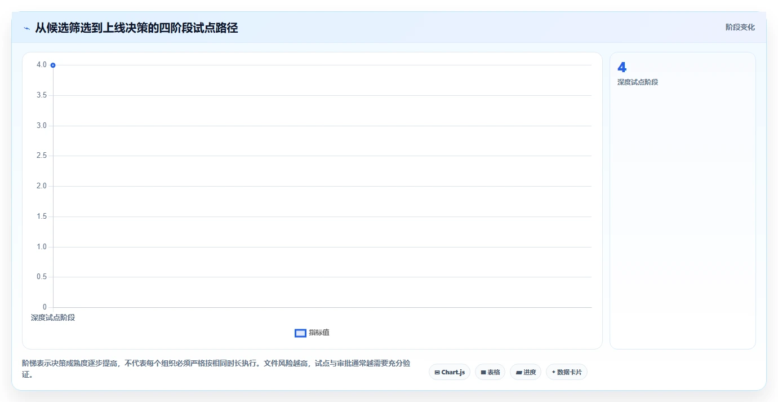
Task: Click the stat card number 4
Action: [x=622, y=67]
